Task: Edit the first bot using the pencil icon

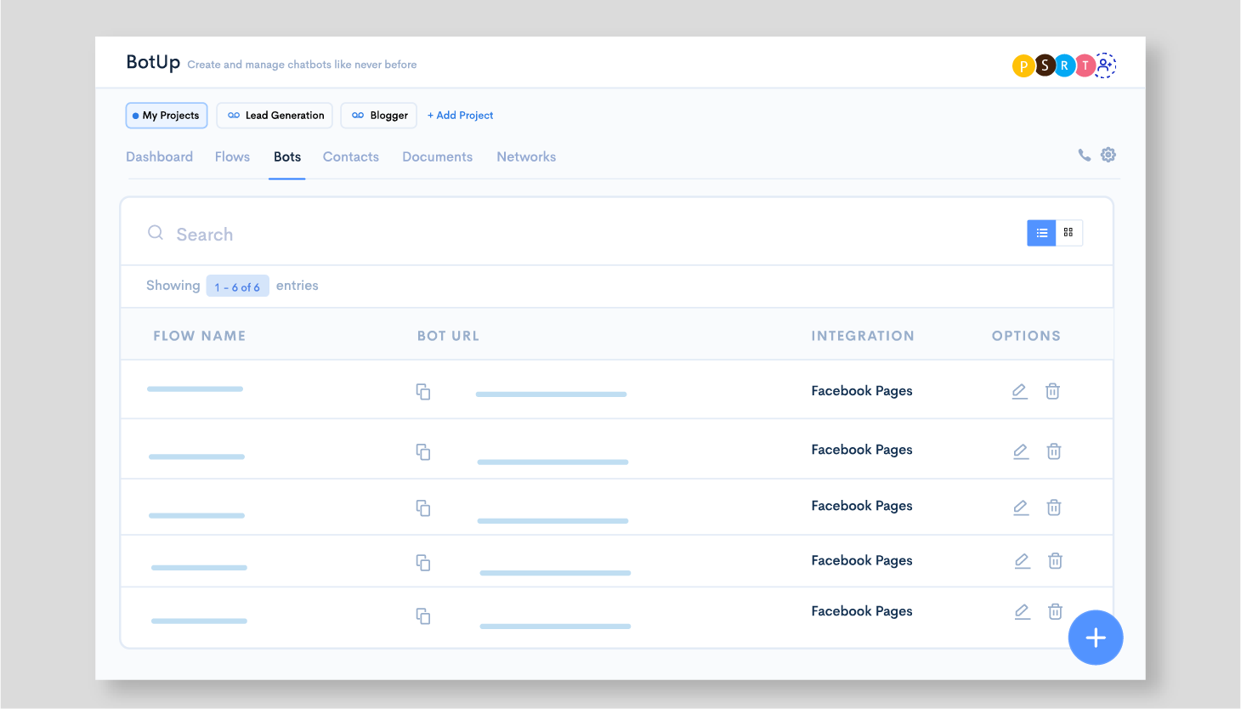Action: pos(1020,391)
